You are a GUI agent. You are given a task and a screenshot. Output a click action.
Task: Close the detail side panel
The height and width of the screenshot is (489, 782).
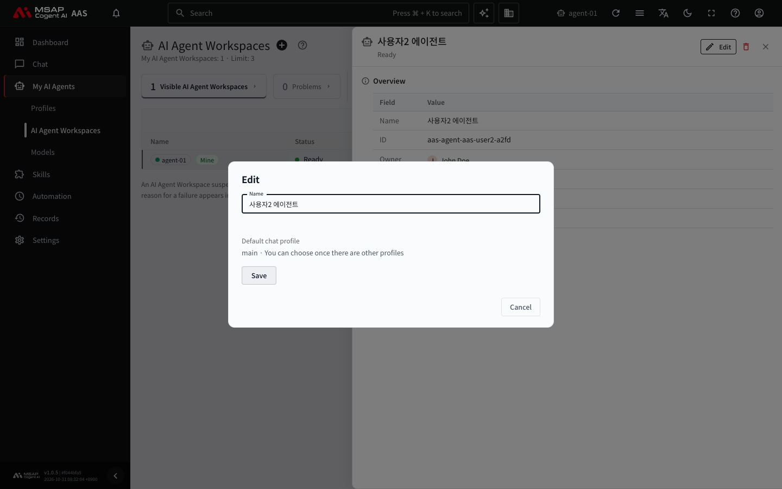[766, 47]
